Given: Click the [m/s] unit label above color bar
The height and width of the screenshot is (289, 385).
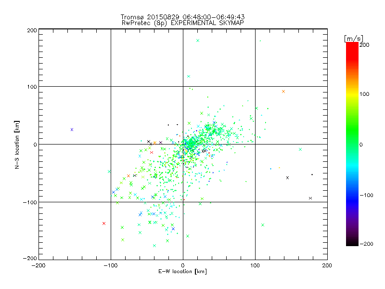Looking at the screenshot, I should [354, 39].
